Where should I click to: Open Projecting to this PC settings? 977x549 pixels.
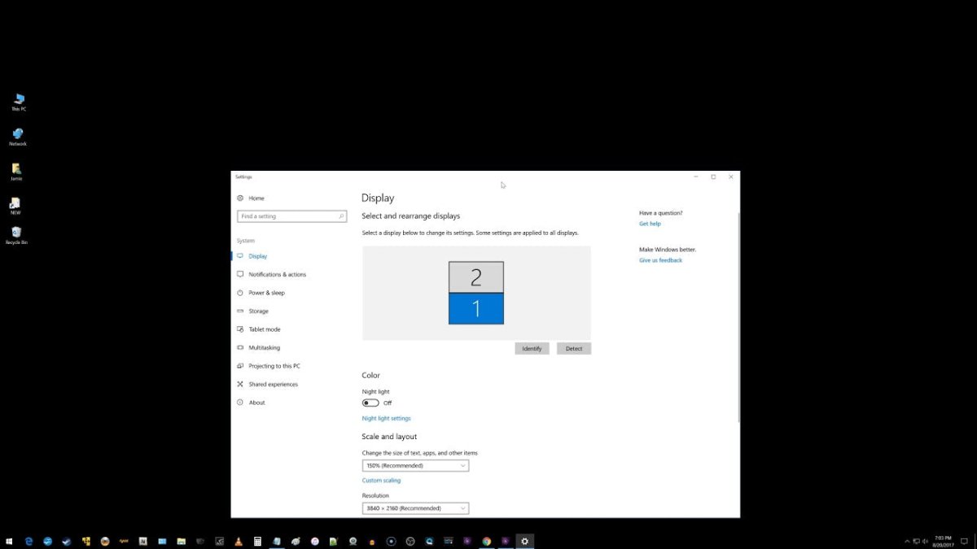tap(273, 365)
